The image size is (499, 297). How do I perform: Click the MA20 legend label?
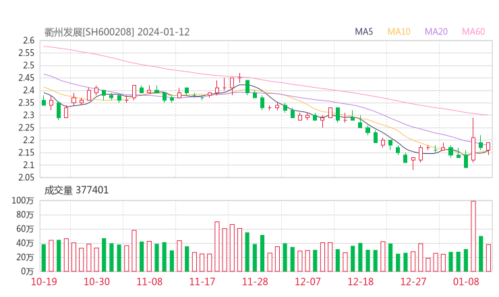click(436, 32)
